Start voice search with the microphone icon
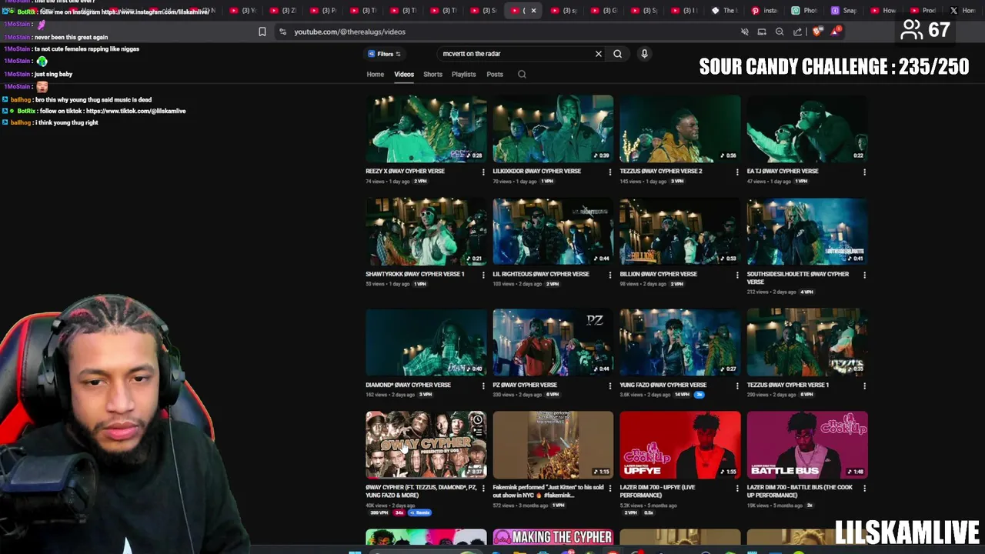 [x=644, y=54]
